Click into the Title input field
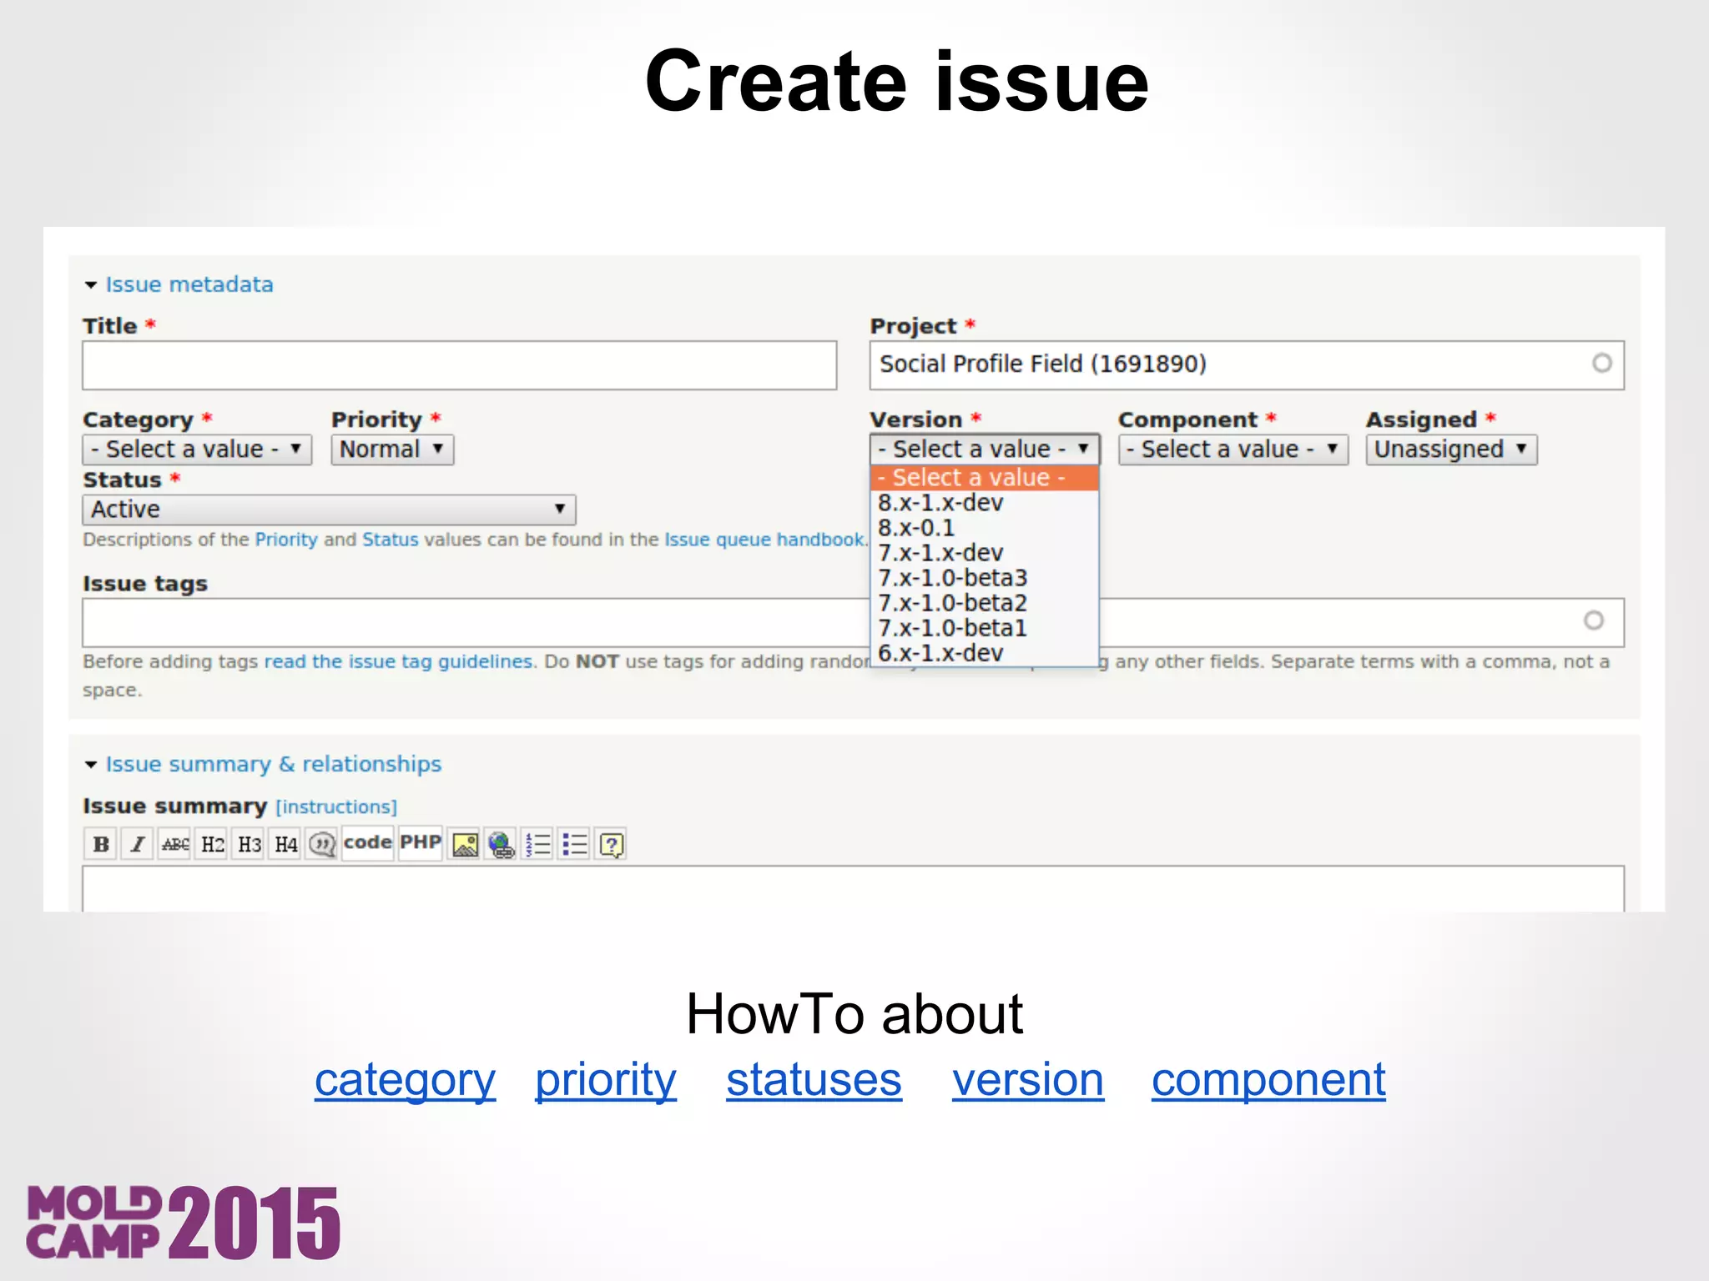 (459, 364)
